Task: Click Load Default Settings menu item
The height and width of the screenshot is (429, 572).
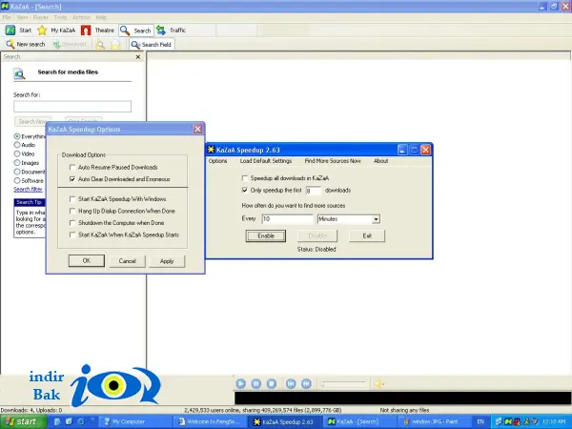Action: (x=266, y=161)
